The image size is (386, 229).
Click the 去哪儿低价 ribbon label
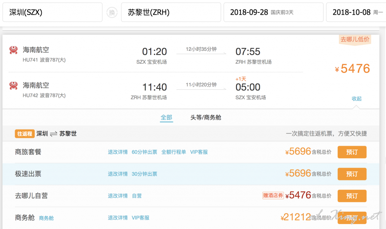(355, 39)
